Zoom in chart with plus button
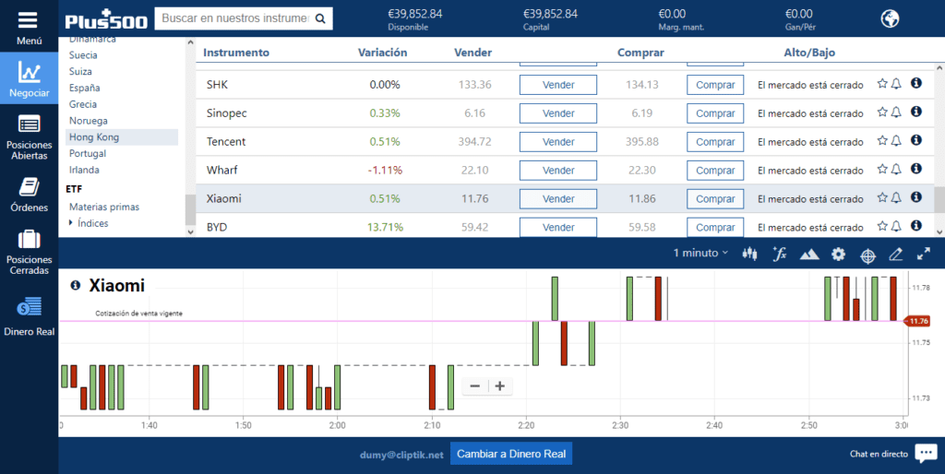945x474 pixels. 500,386
